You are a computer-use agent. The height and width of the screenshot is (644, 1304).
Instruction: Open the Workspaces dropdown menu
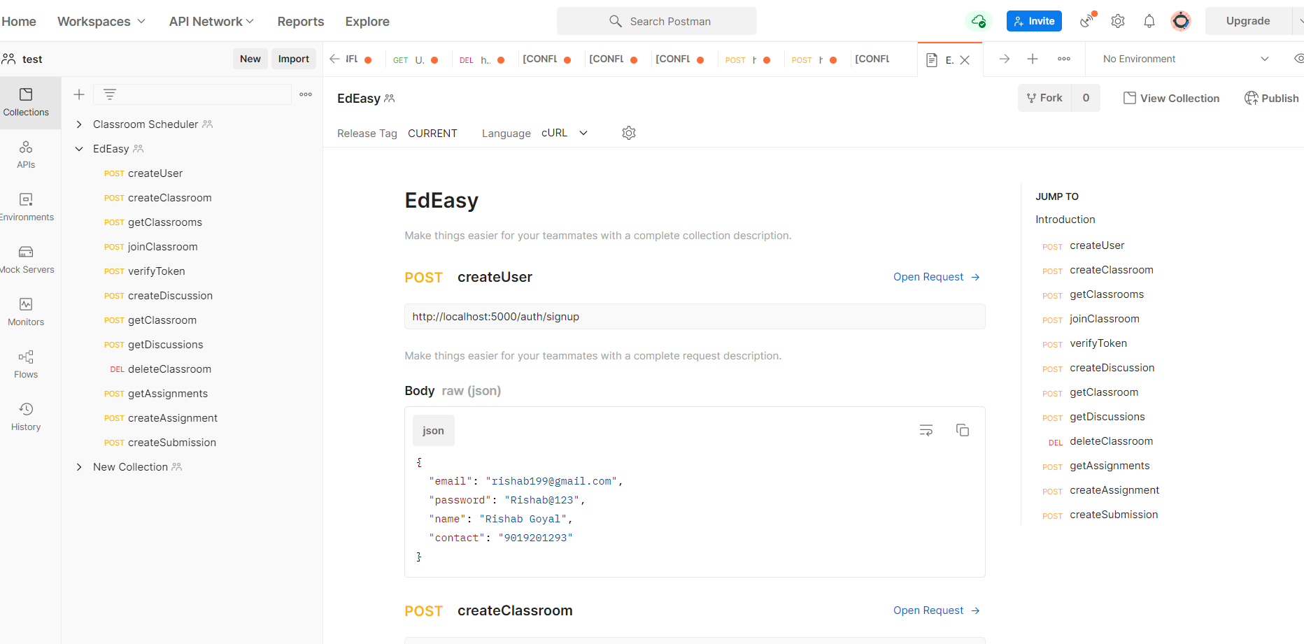[101, 21]
